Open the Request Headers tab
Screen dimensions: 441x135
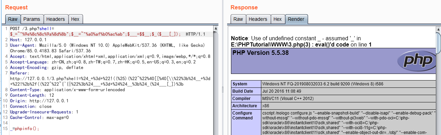click(55, 19)
